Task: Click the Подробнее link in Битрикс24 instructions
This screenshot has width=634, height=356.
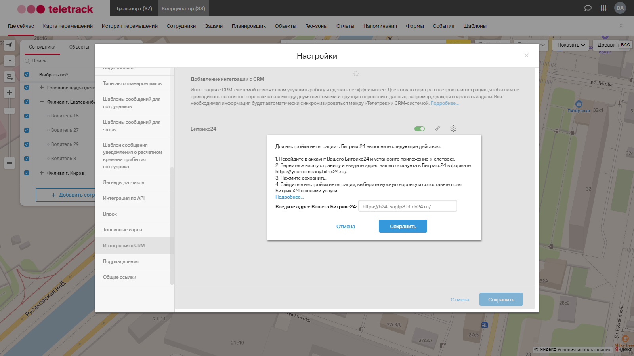Action: coord(289,197)
